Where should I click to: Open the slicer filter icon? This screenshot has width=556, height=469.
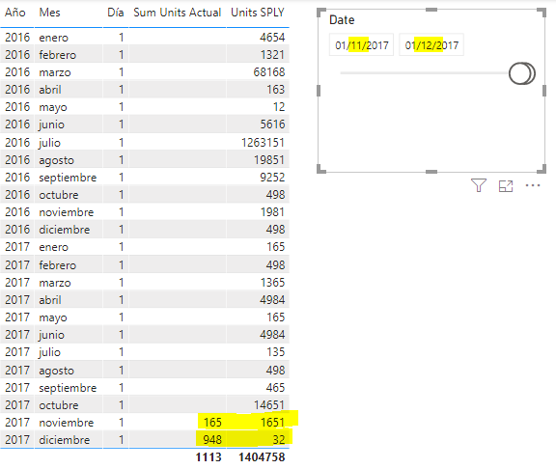(x=479, y=185)
